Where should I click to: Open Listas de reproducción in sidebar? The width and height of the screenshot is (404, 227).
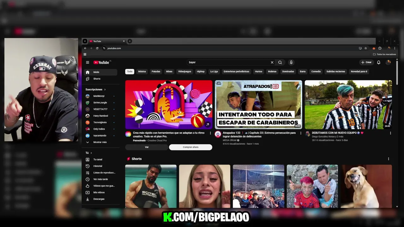pyautogui.click(x=100, y=173)
